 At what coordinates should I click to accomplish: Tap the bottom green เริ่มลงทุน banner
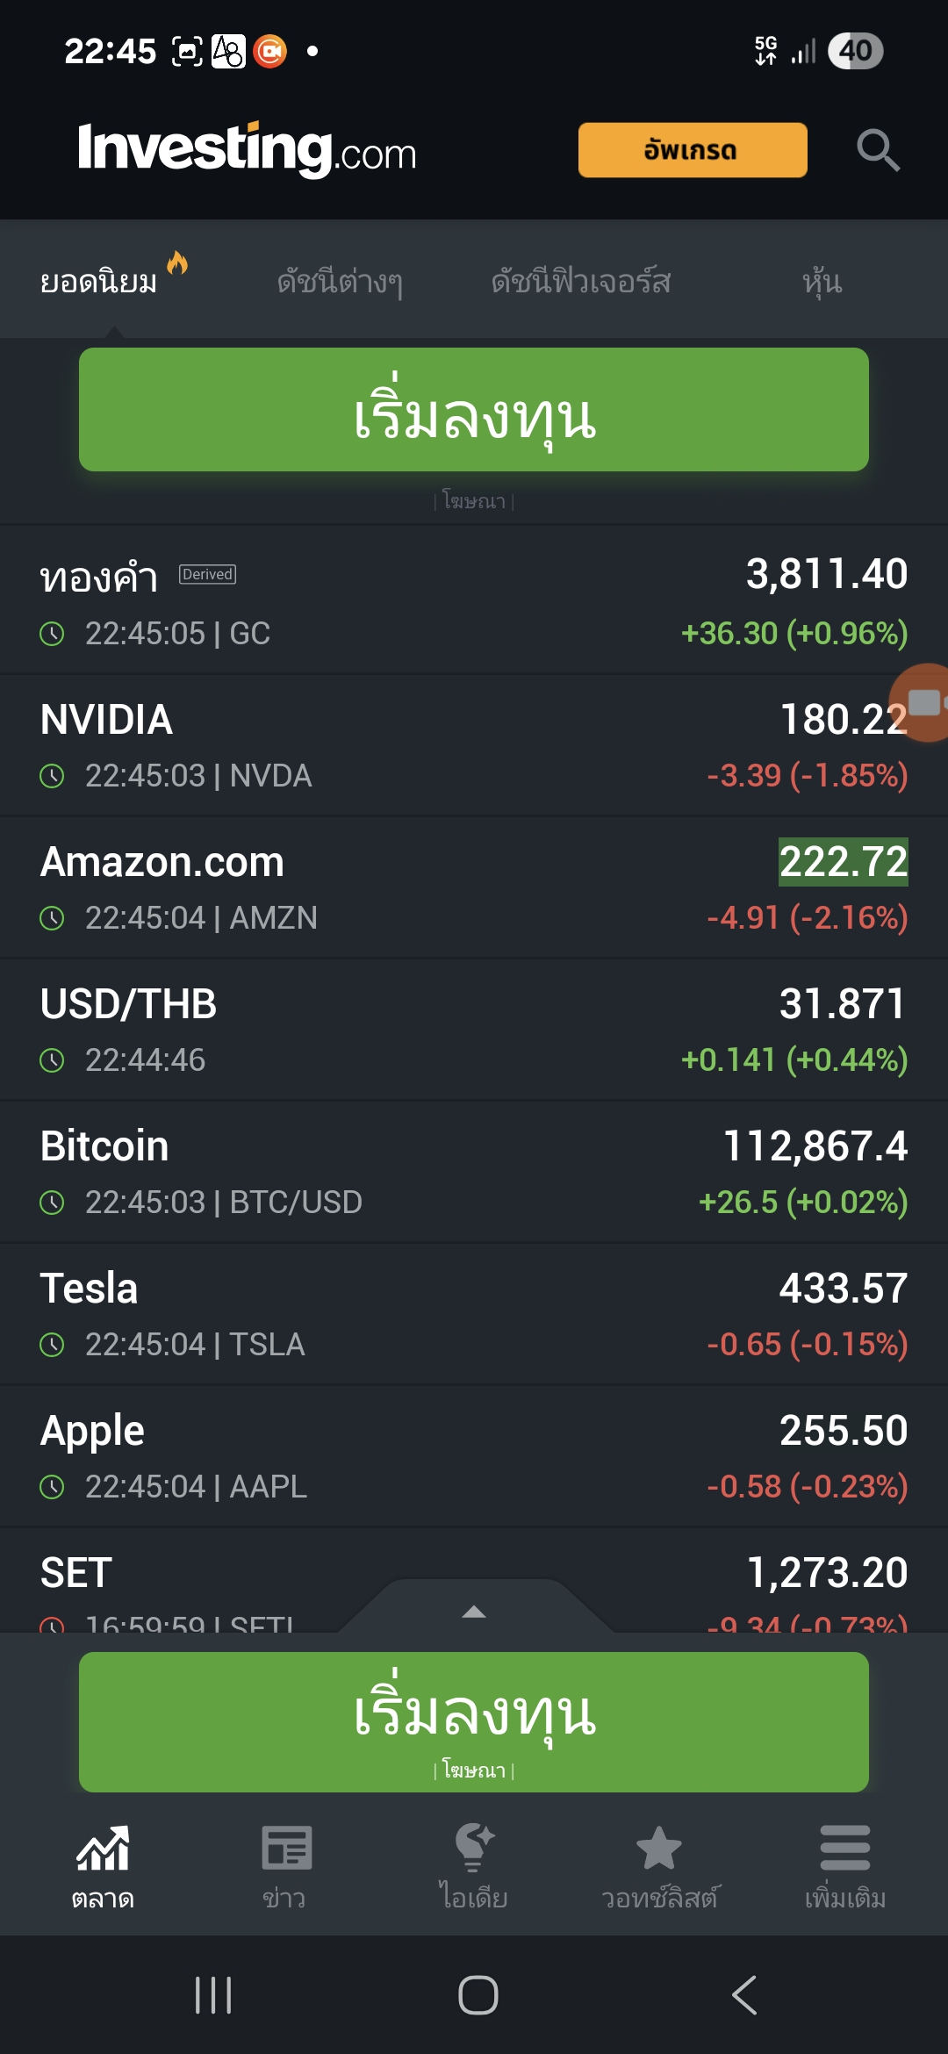pyautogui.click(x=474, y=1722)
